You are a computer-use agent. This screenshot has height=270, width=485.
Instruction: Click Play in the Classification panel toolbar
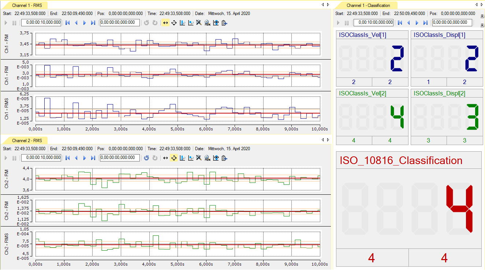[338, 23]
